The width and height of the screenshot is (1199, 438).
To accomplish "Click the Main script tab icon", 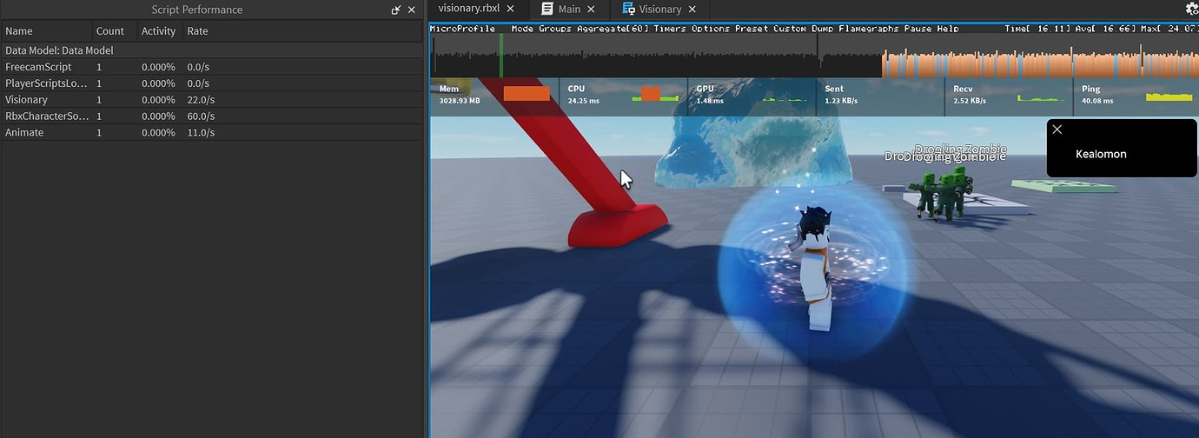I will (x=547, y=9).
